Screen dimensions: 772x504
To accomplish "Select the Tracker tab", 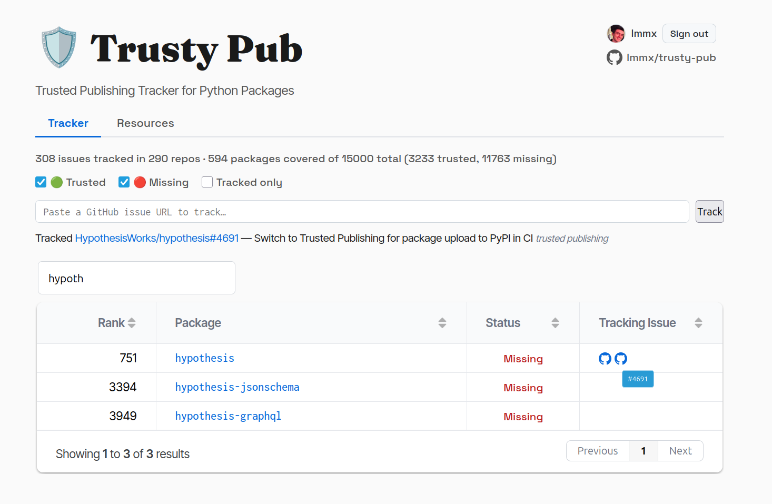I will pos(68,123).
